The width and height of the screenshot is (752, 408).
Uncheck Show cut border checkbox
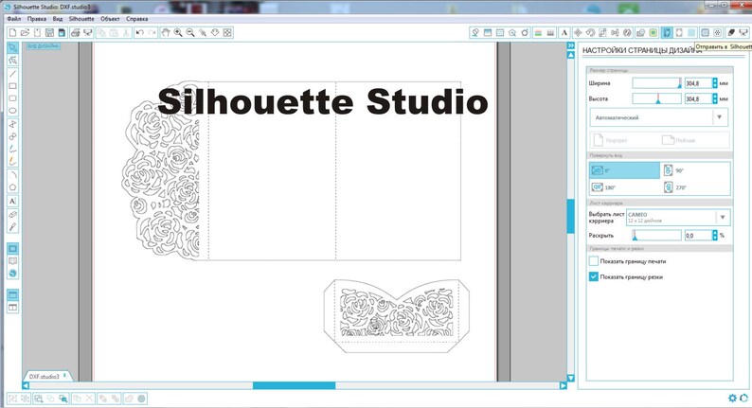(593, 276)
